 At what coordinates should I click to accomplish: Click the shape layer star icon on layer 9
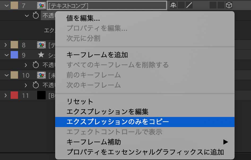(41, 55)
